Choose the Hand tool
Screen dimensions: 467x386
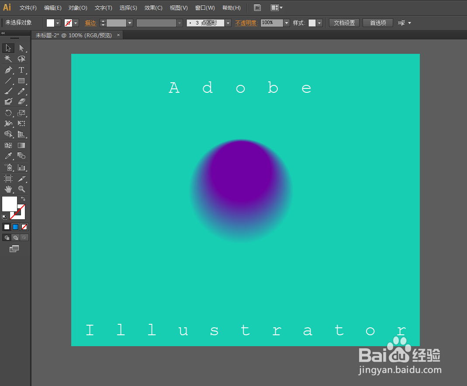pos(8,189)
